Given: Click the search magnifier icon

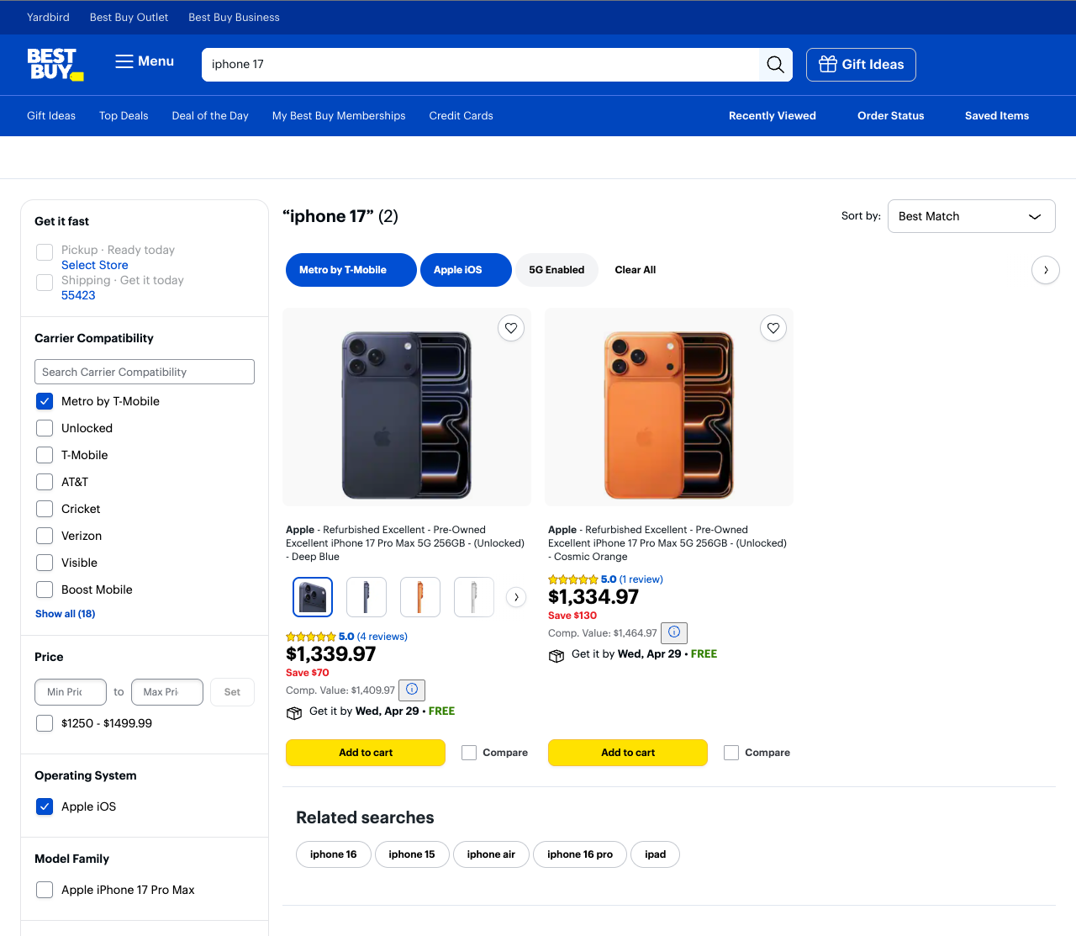Looking at the screenshot, I should [775, 65].
